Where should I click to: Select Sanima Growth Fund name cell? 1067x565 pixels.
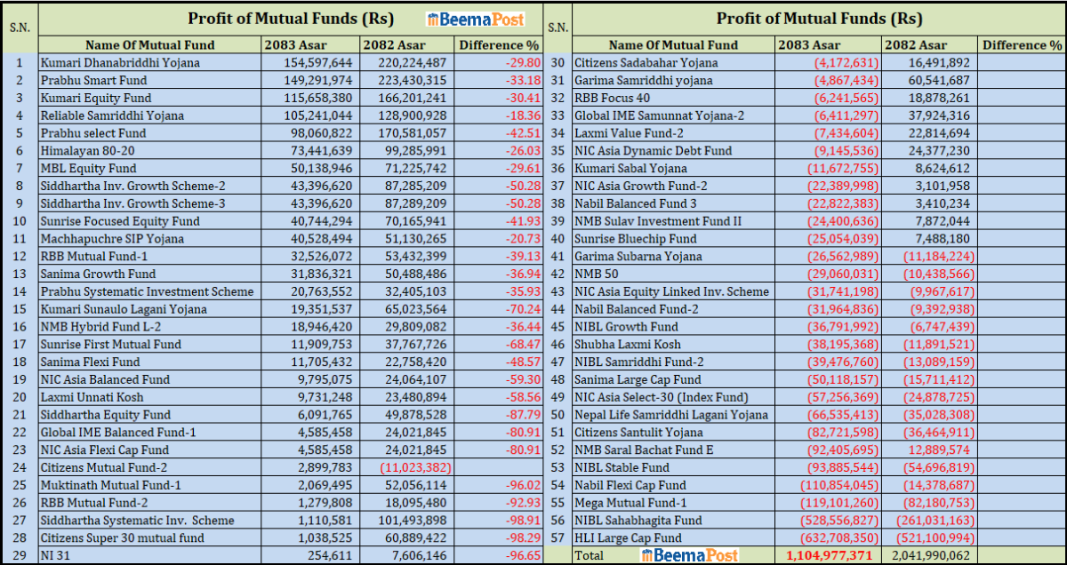coord(98,275)
